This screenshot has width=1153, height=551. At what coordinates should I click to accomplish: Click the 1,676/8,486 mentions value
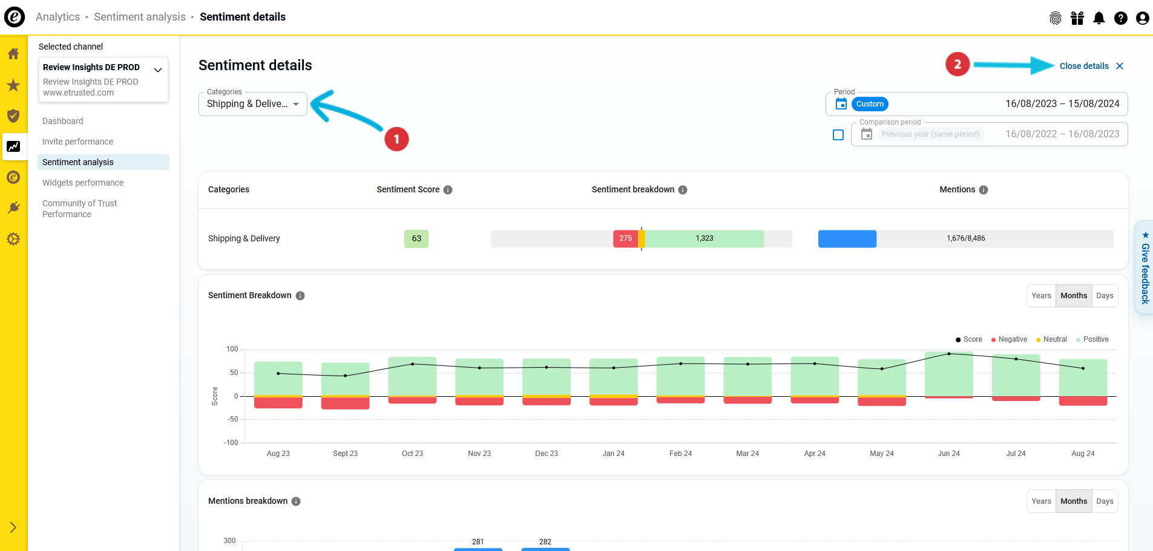[x=966, y=238]
